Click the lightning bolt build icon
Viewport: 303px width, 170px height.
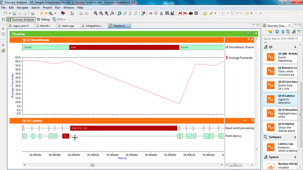point(42,13)
